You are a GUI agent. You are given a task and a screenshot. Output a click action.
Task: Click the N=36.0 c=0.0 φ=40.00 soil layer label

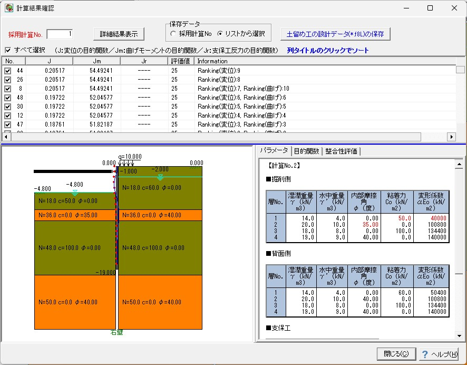point(152,215)
